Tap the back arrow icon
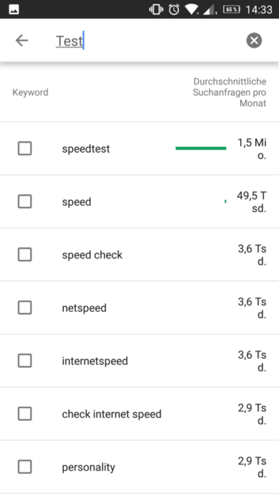Viewport: 279px width, 497px height. pos(22,40)
